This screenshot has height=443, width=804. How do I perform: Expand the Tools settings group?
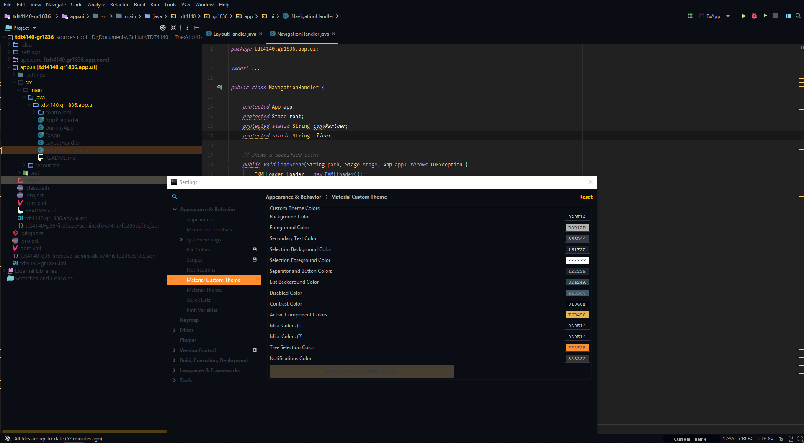(x=175, y=381)
